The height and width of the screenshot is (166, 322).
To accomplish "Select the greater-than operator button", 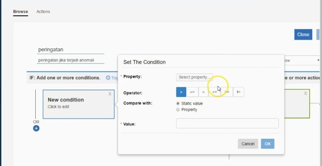I will pyautogui.click(x=181, y=92).
